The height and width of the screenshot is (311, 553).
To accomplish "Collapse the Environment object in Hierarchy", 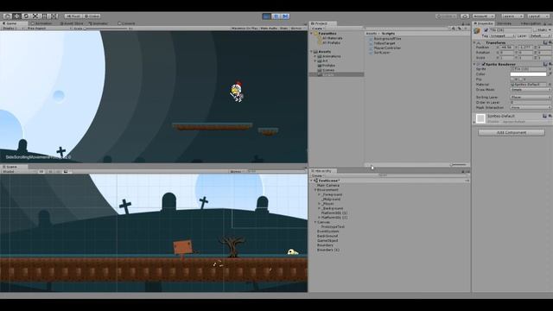I will click(315, 190).
